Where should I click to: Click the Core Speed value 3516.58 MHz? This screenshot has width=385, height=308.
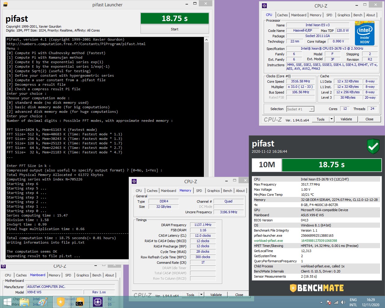pyautogui.click(x=300, y=81)
